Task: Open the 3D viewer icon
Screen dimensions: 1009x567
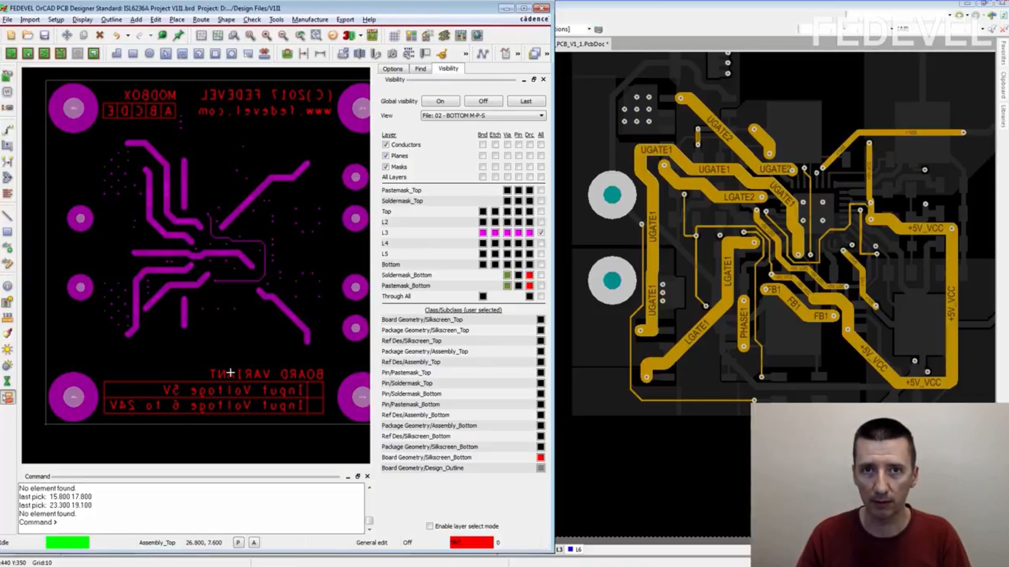Action: click(348, 36)
